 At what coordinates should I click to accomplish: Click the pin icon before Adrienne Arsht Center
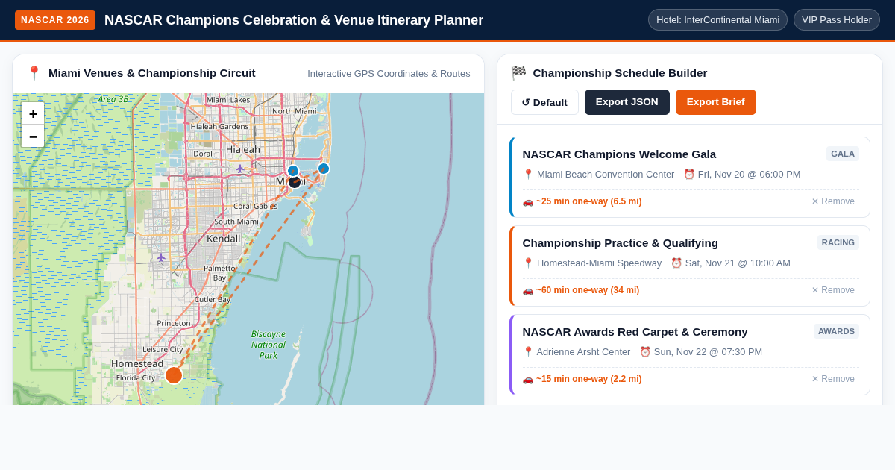coord(528,351)
